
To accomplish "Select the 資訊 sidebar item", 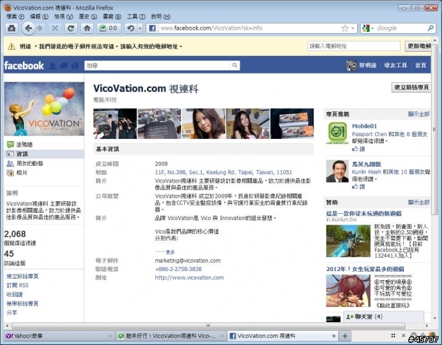I will pos(44,154).
